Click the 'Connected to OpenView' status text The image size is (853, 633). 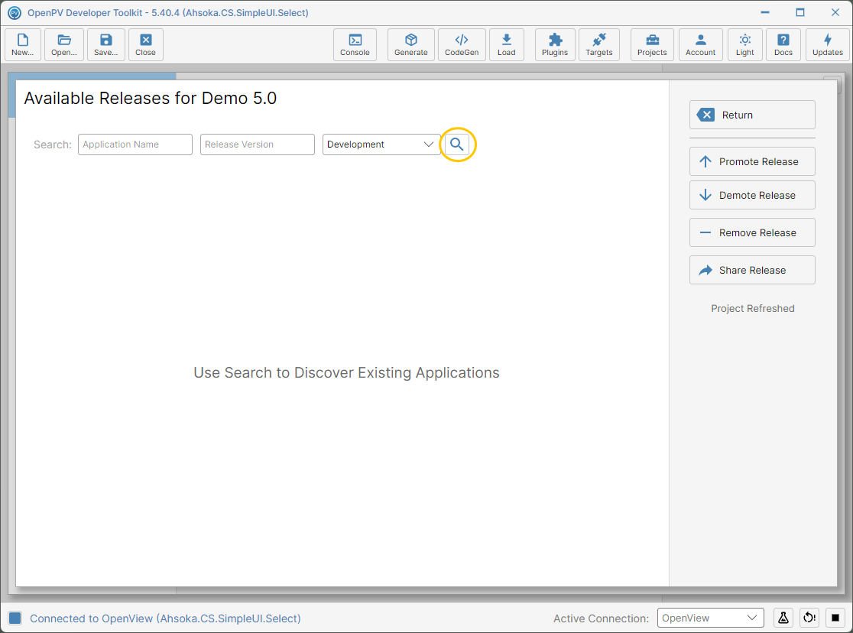pos(165,618)
